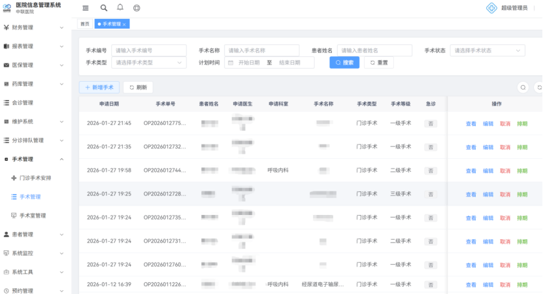
Task: Click the calendar icon in 计划时间 field
Action: pos(231,63)
